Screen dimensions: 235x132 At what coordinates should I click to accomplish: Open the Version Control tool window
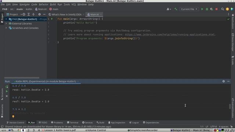click(x=15, y=122)
